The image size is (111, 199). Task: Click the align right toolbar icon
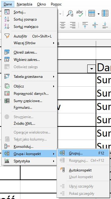point(73,25)
